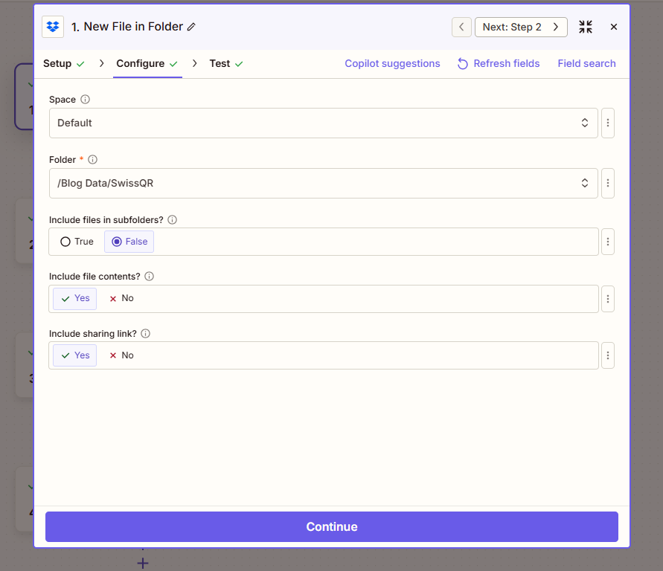Choose No for Include file contents
Image resolution: width=663 pixels, height=571 pixels.
tap(121, 298)
